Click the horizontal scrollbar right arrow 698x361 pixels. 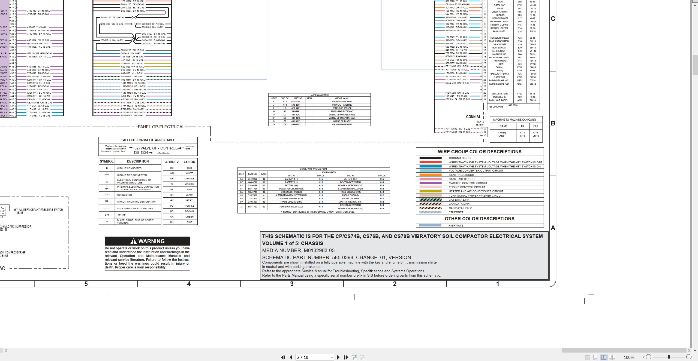click(x=690, y=350)
